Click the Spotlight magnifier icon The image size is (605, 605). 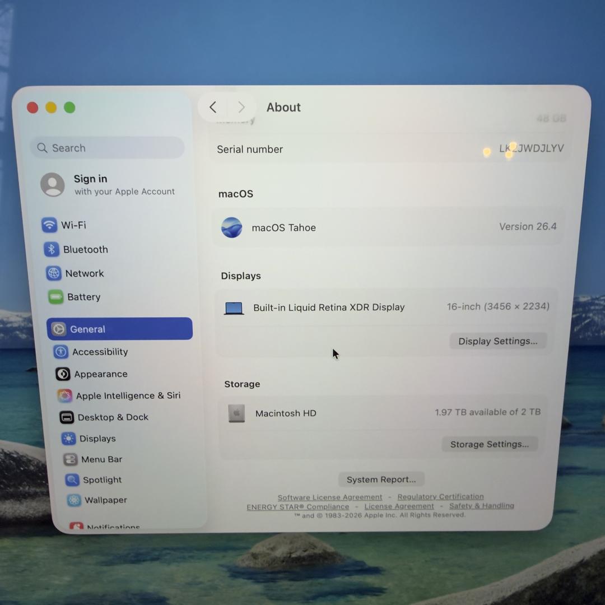click(x=72, y=480)
